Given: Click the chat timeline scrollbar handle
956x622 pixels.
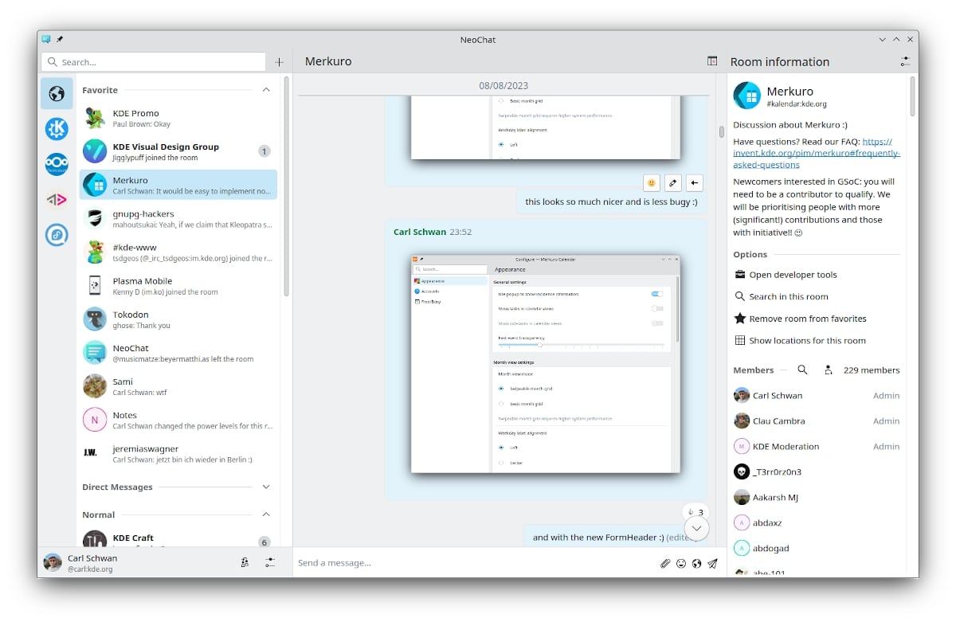Looking at the screenshot, I should click(722, 131).
